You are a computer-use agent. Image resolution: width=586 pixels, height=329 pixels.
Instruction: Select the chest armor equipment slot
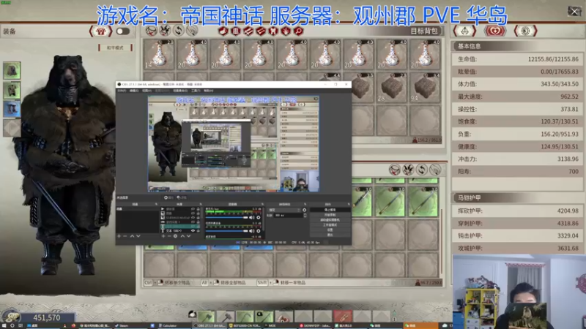[x=12, y=90]
